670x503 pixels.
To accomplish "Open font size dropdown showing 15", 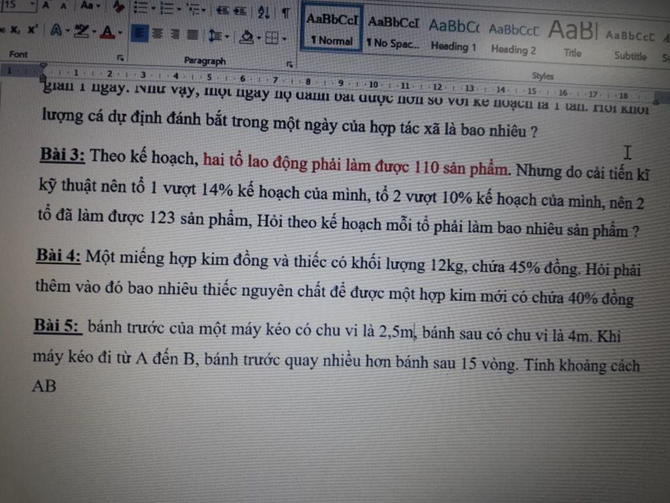I will (x=33, y=5).
